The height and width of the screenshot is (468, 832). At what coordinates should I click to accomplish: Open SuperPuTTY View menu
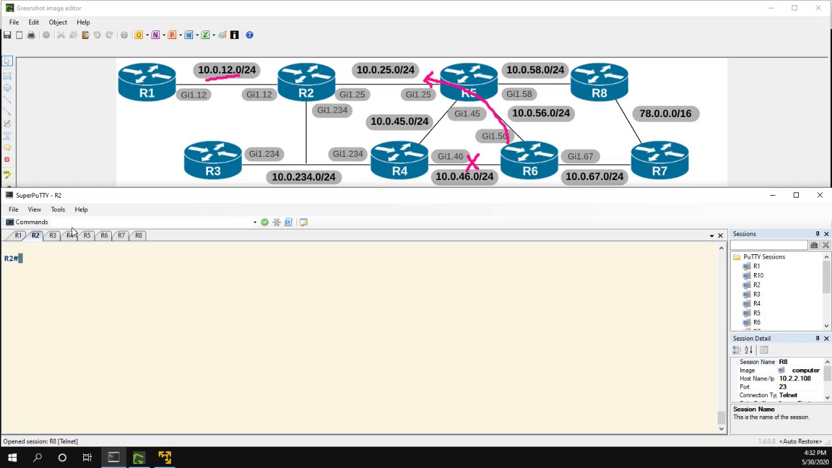point(34,209)
